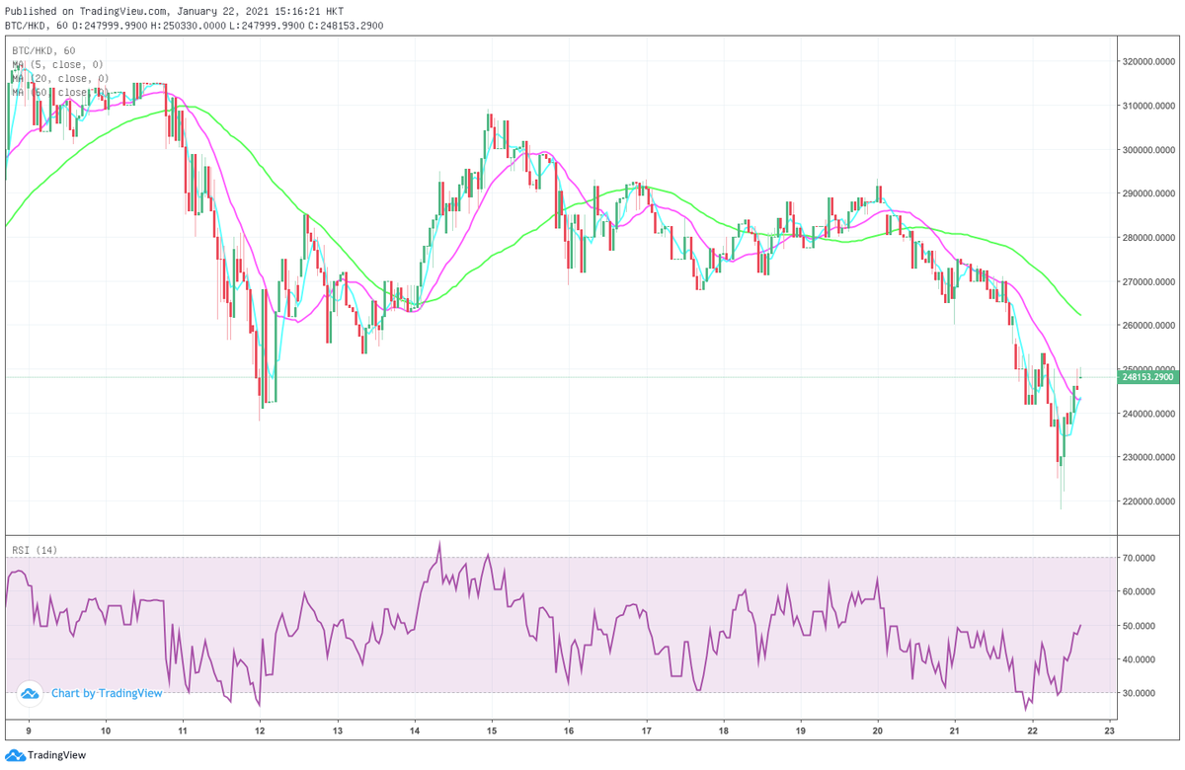Click the 280000.0000 price axis label
Image resolution: width=1185 pixels, height=770 pixels.
click(x=1149, y=238)
